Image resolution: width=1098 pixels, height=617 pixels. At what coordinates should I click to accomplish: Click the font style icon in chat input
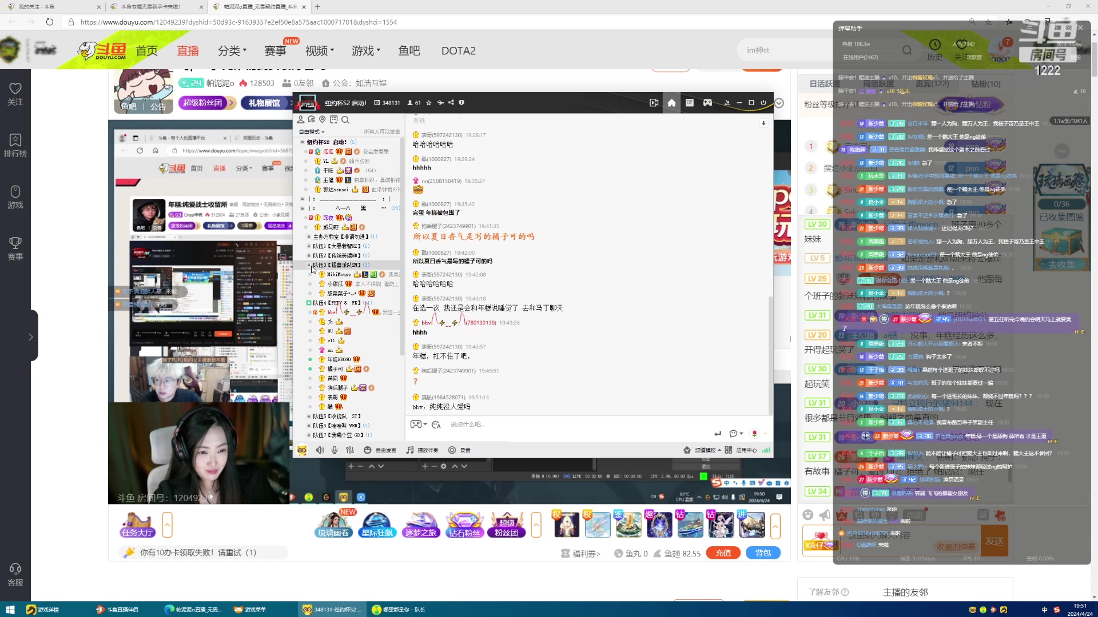click(436, 424)
